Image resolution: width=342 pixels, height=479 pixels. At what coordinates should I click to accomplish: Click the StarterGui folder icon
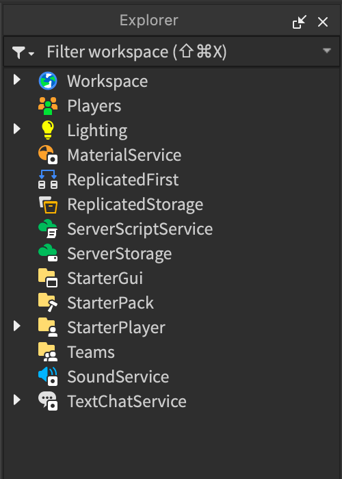(x=48, y=278)
